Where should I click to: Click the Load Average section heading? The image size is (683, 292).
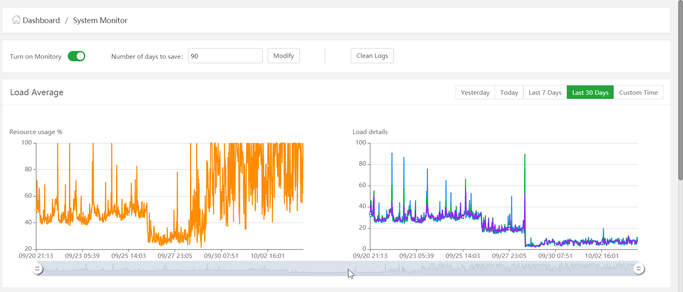37,92
